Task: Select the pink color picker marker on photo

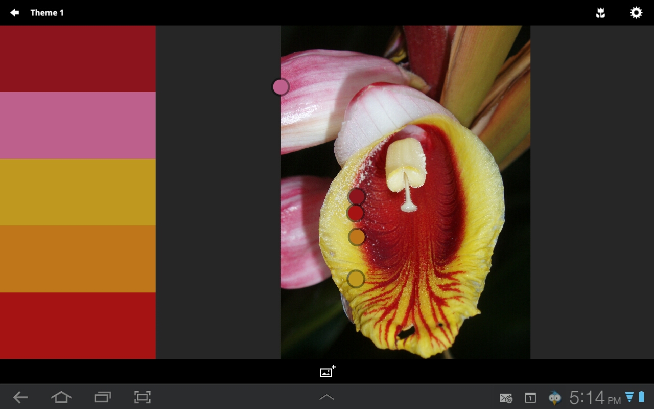Action: click(x=281, y=87)
